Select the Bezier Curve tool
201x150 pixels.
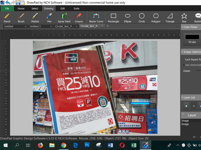[x=96, y=18]
